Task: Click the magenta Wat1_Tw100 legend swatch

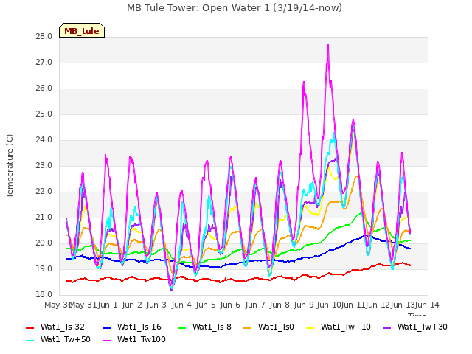Action: coord(106,341)
